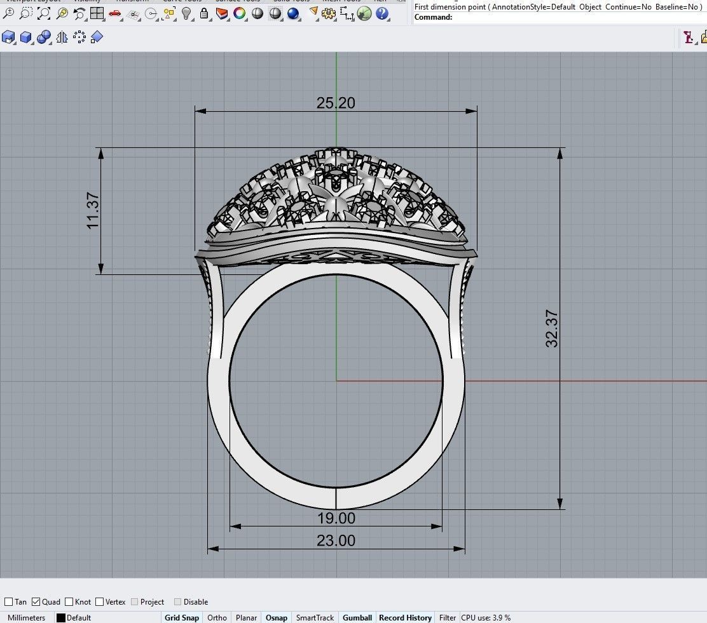707x623 pixels.
Task: Click the padlock Lock Objects icon
Action: click(x=204, y=13)
